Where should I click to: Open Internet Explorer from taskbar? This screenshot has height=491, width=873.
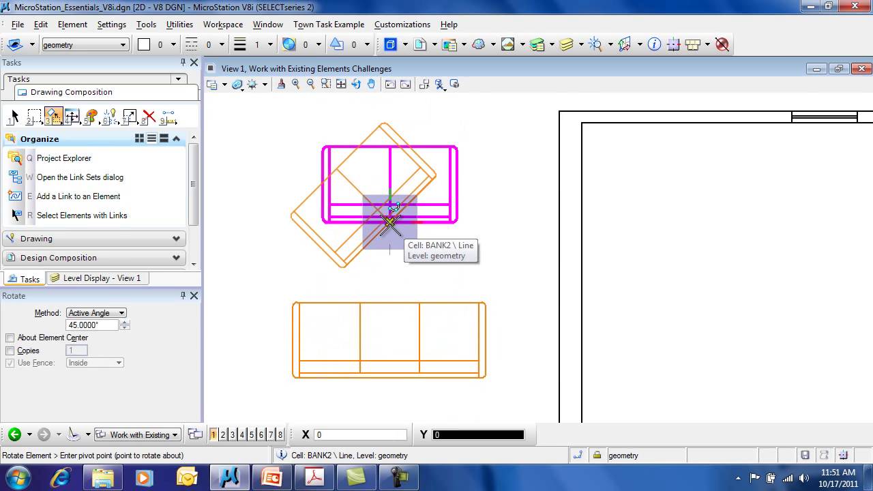61,477
